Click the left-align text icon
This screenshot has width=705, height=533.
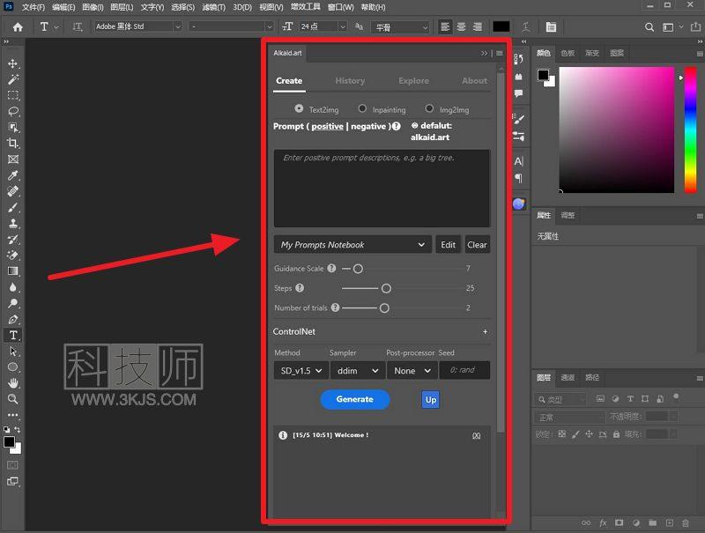(x=445, y=27)
